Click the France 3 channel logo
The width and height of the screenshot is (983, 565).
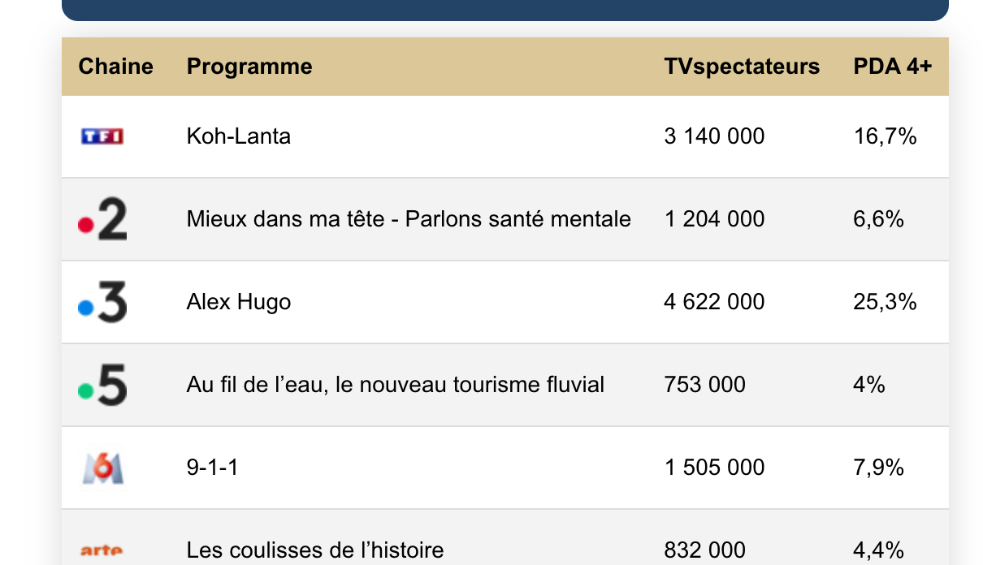click(102, 304)
